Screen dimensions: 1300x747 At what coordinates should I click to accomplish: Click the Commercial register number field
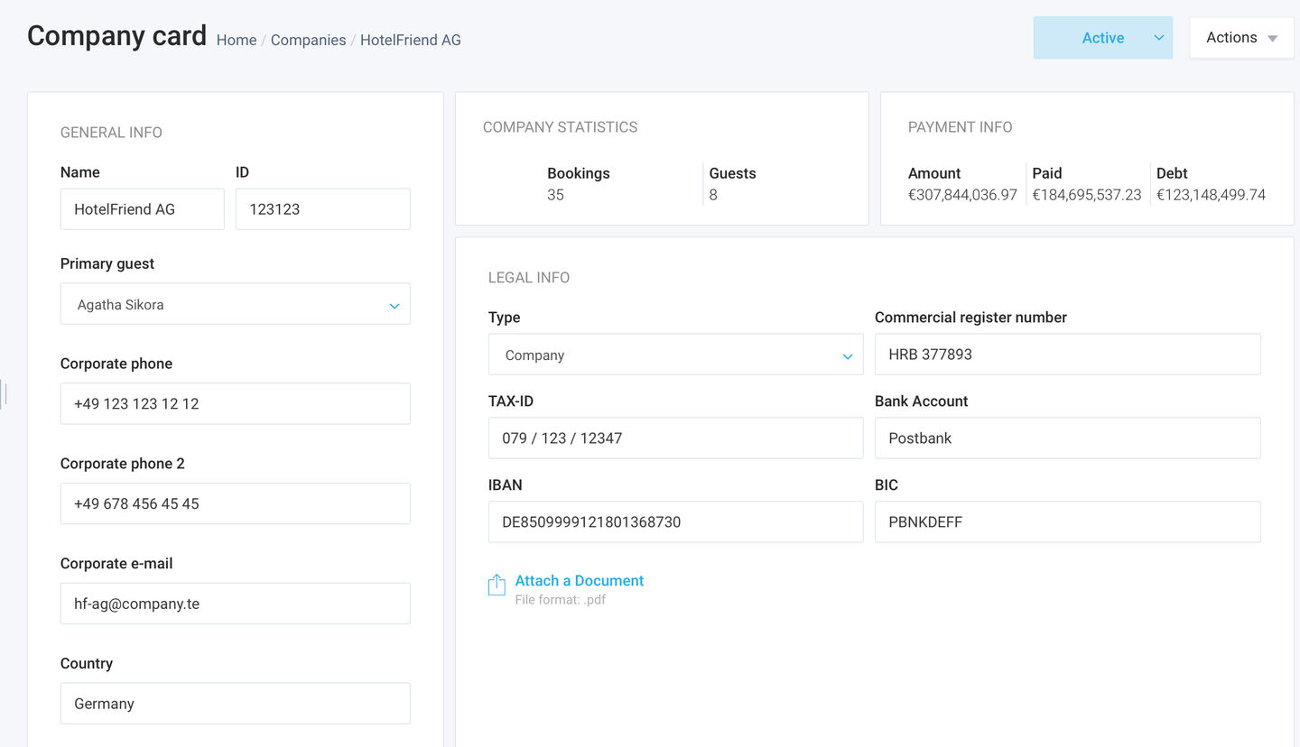1067,355
